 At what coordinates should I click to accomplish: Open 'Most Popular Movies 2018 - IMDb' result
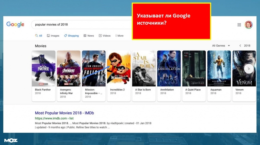pos(64,113)
